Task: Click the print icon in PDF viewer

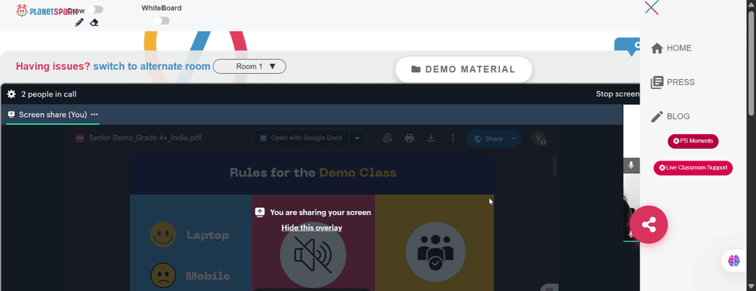Action: pos(409,139)
